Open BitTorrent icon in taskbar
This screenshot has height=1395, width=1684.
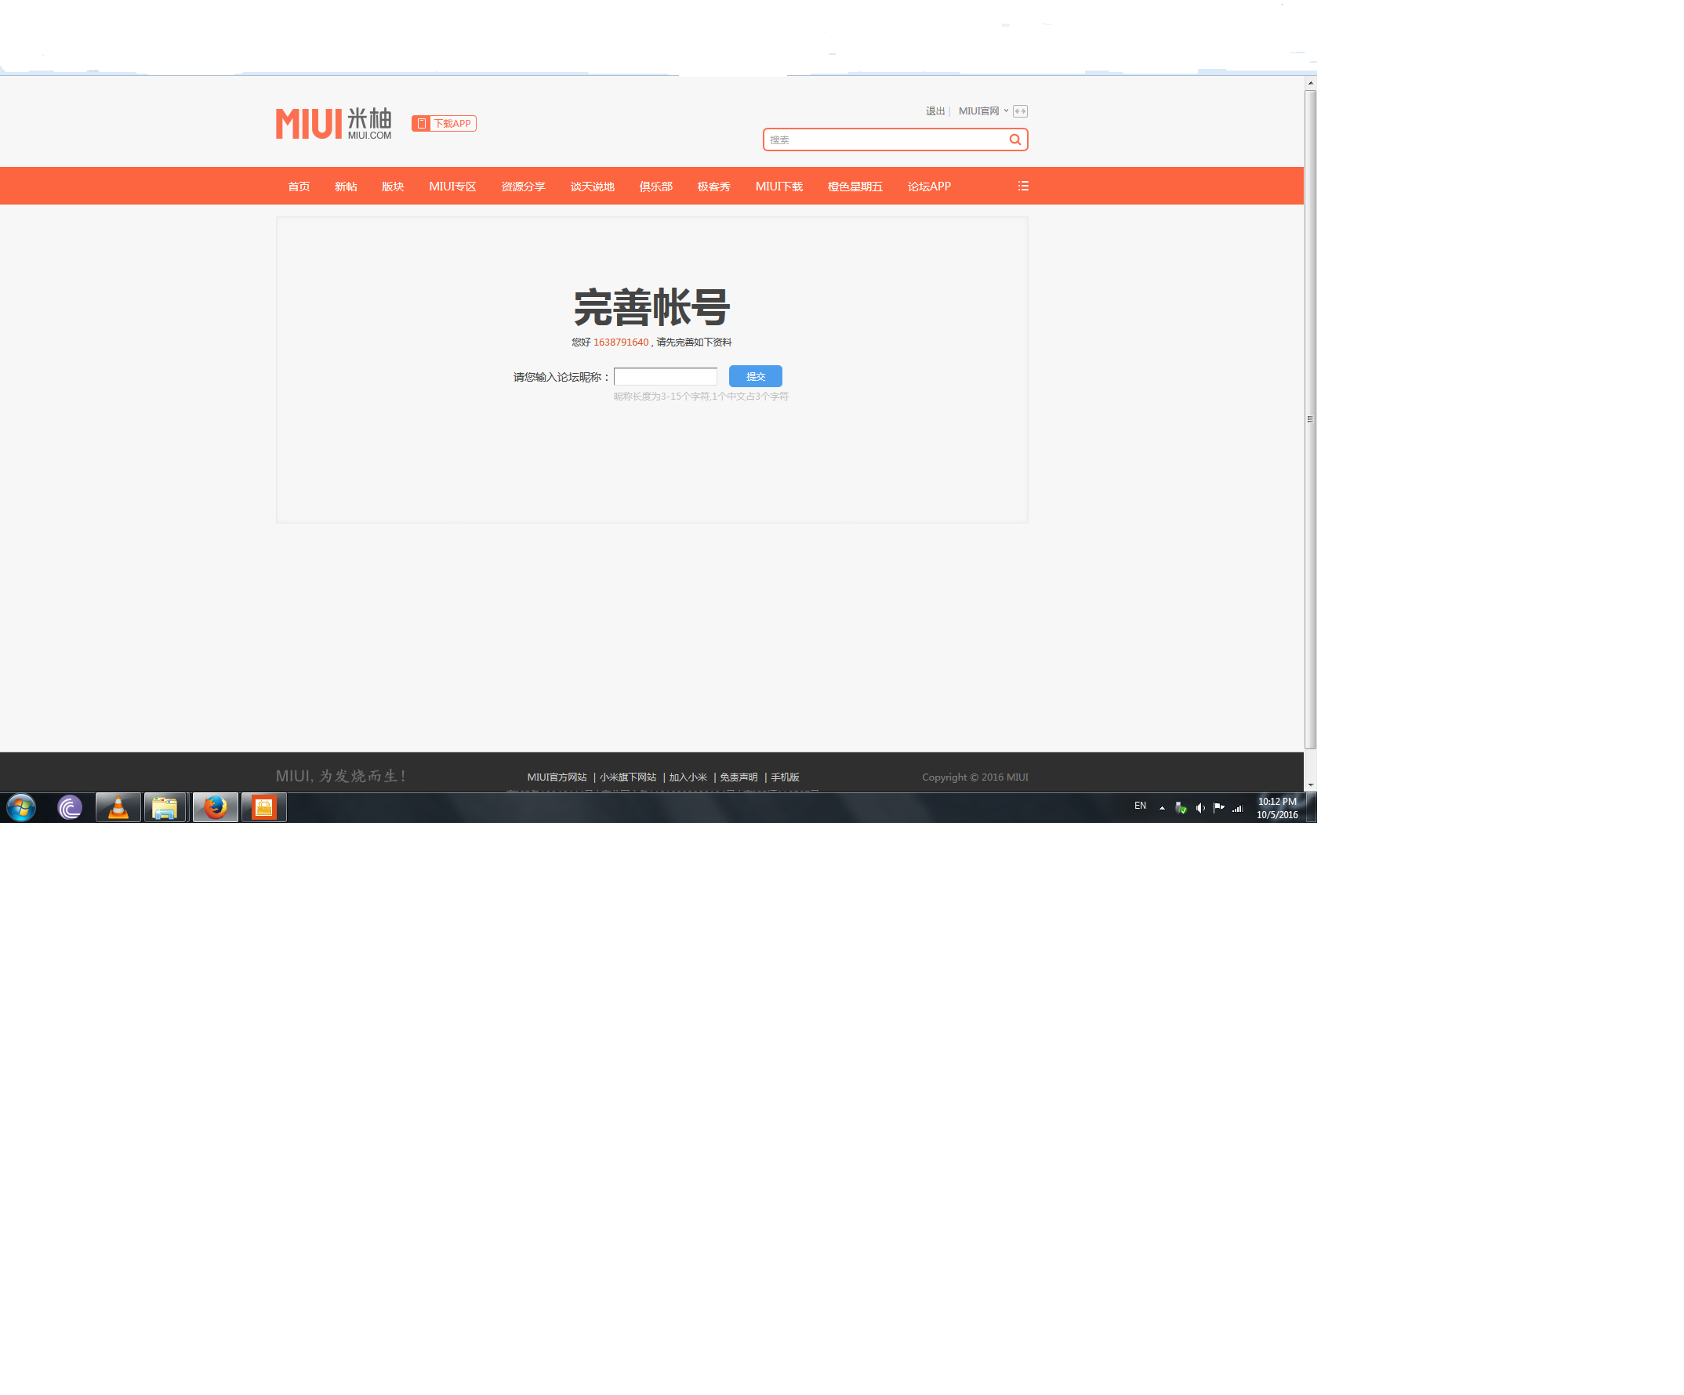point(70,807)
